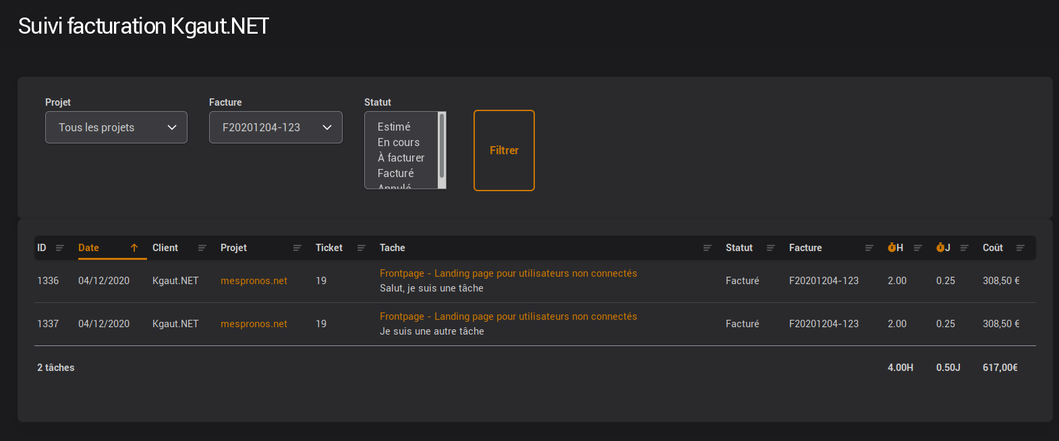Expand the 'Tous les projets' dropdown
Image resolution: width=1059 pixels, height=441 pixels.
point(116,127)
